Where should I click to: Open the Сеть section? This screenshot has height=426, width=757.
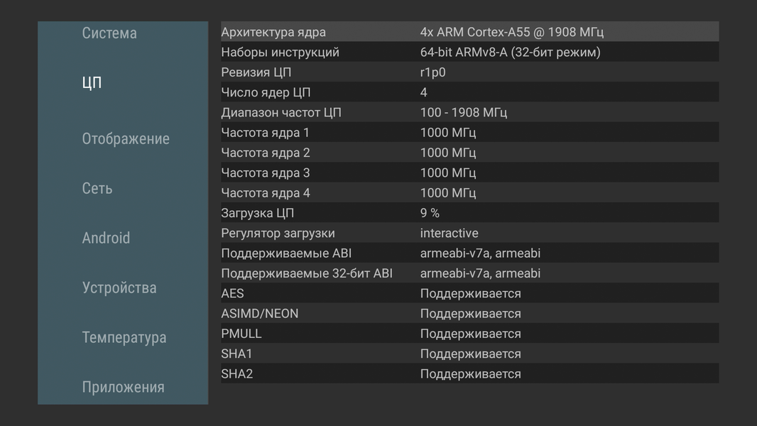click(97, 189)
